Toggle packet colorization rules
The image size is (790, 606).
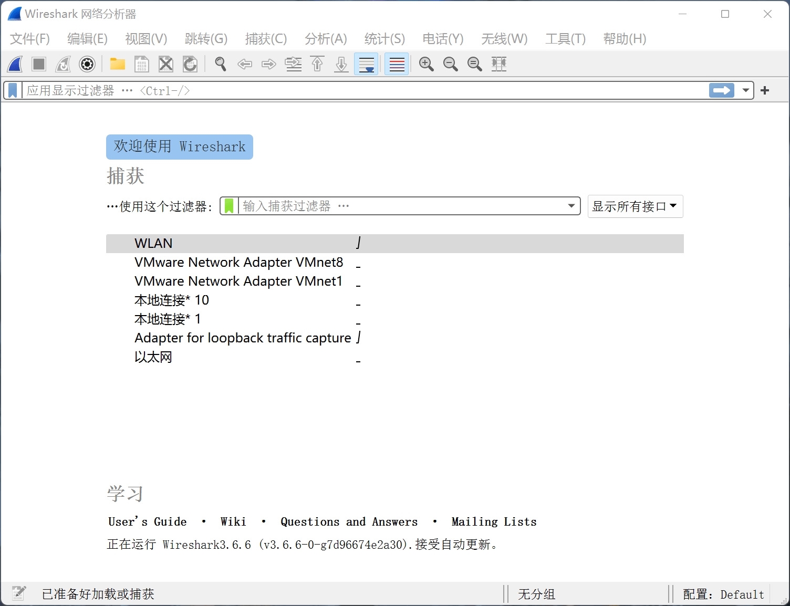pos(397,64)
